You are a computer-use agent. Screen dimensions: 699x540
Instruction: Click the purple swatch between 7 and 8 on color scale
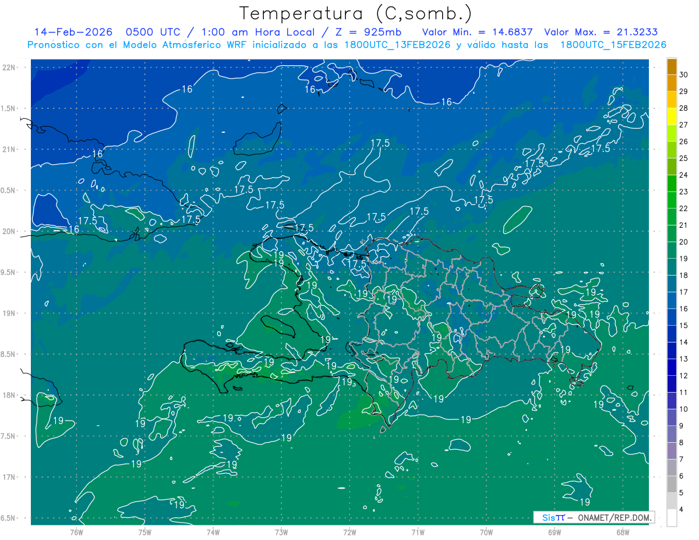pos(672,451)
